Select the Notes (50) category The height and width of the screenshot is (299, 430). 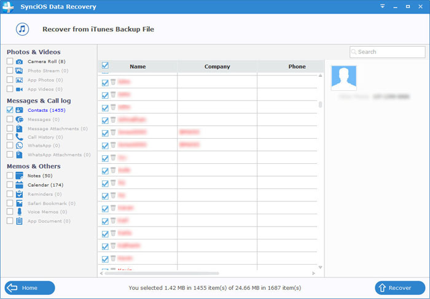click(x=40, y=176)
